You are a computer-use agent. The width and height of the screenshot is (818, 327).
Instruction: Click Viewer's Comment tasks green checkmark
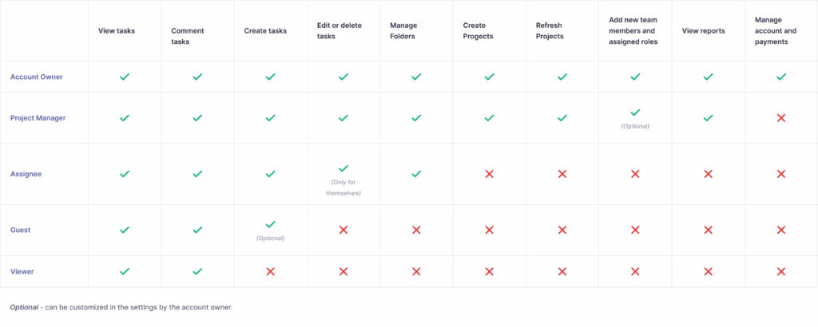197,271
